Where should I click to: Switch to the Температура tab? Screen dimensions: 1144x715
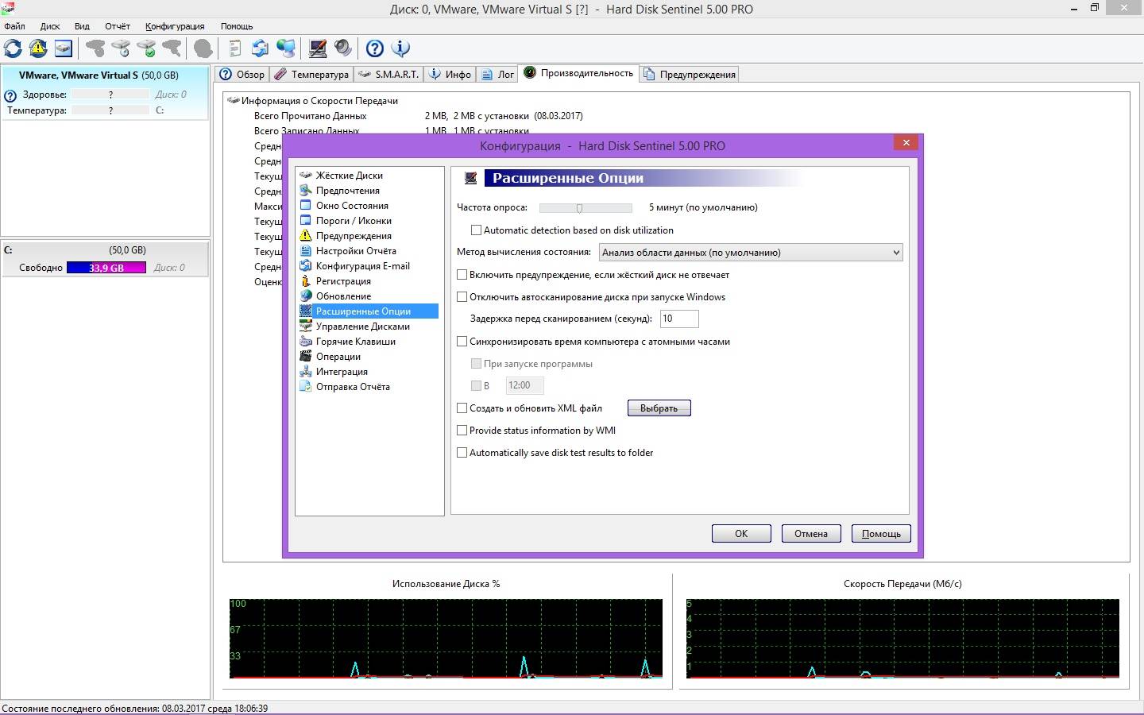point(311,75)
